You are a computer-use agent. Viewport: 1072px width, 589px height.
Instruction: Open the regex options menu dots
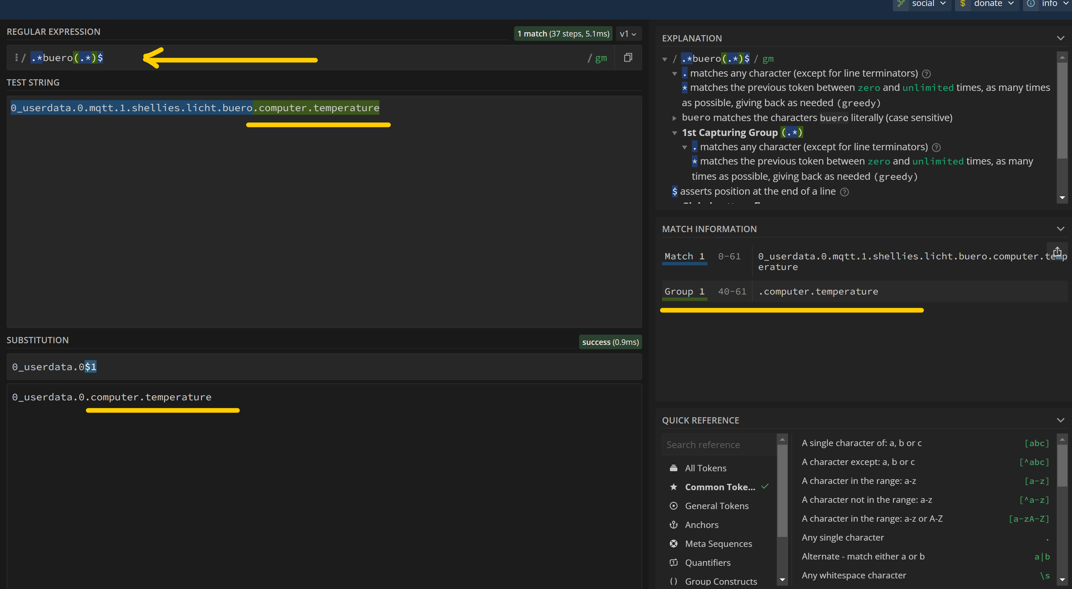(16, 58)
